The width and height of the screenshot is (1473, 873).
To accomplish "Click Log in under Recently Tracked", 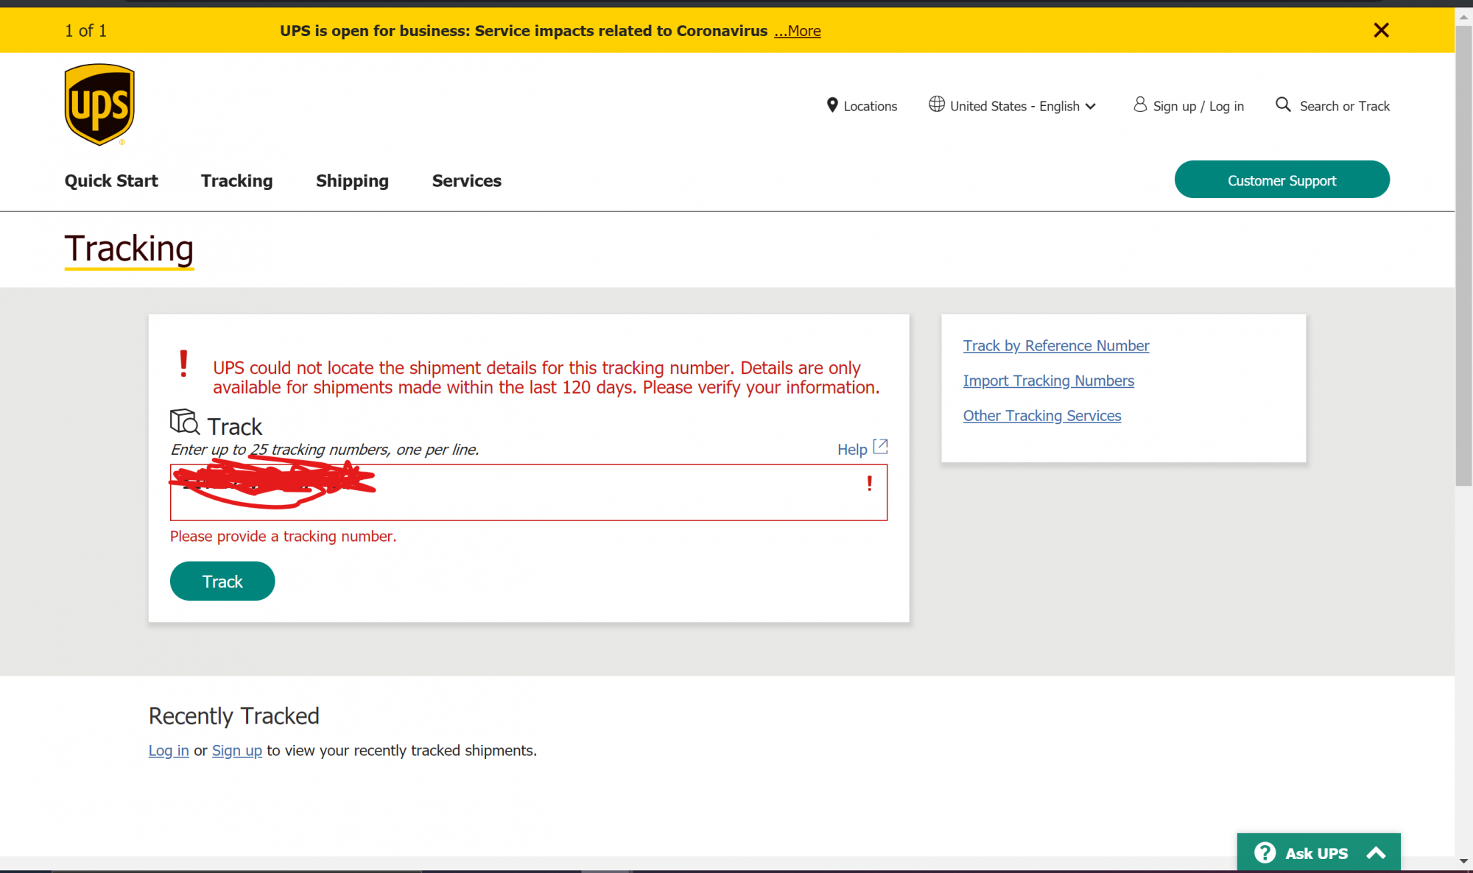I will coord(169,750).
